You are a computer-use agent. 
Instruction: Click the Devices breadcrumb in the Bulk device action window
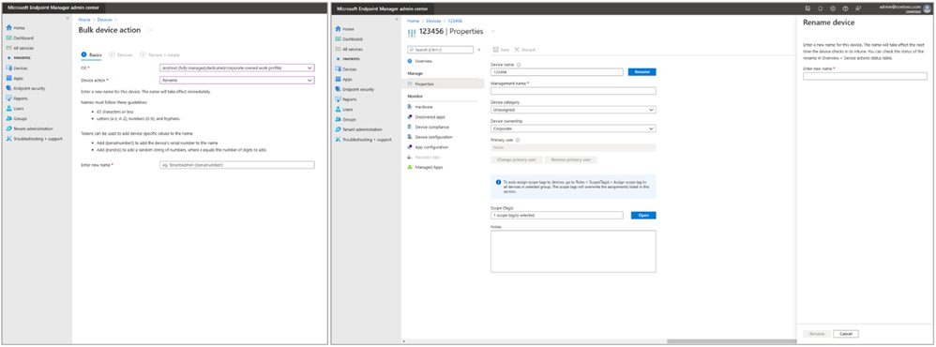[104, 20]
